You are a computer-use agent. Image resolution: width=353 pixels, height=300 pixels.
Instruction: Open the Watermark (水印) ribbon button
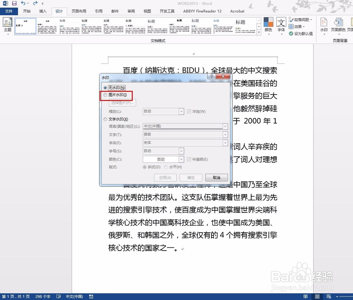tap(324, 26)
